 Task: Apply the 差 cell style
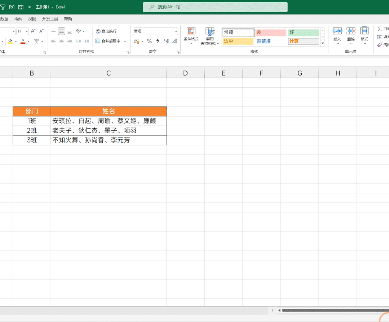pos(271,32)
